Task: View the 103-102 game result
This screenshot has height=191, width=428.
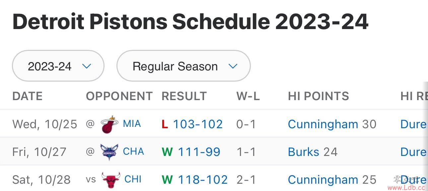Action: 198,124
